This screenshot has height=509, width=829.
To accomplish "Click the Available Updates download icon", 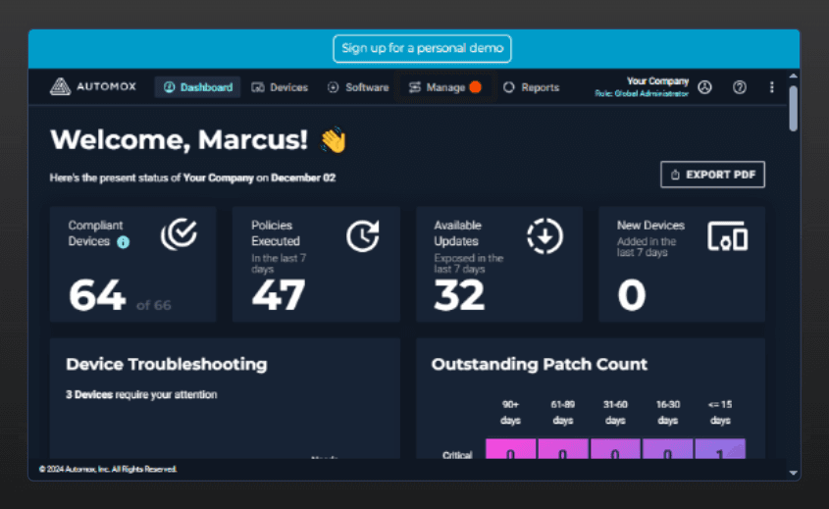I will (x=545, y=236).
